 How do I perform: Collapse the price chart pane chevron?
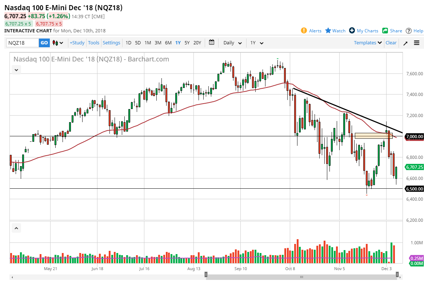click(16, 70)
